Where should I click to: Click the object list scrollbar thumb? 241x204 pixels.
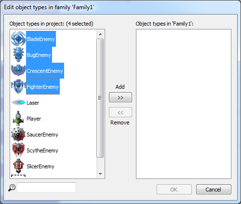[100, 98]
